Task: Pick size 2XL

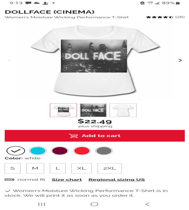Action: pyautogui.click(x=110, y=168)
